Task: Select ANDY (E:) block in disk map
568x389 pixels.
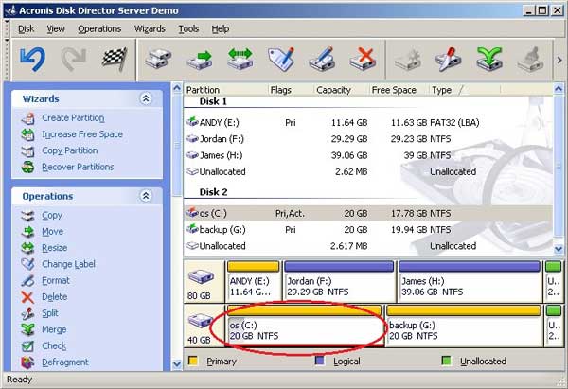Action: [254, 281]
